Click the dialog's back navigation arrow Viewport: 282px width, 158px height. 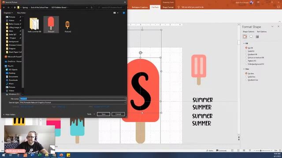4,7
